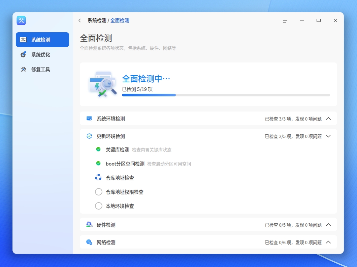Image resolution: width=357 pixels, height=267 pixels.
Task: Click 网络检测 section title
Action: 106,242
